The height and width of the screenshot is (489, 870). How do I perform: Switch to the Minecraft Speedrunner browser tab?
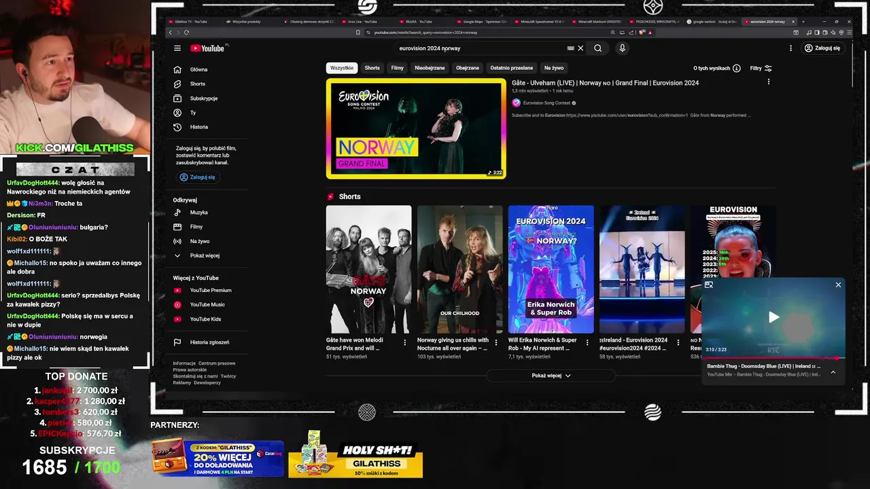point(538,22)
